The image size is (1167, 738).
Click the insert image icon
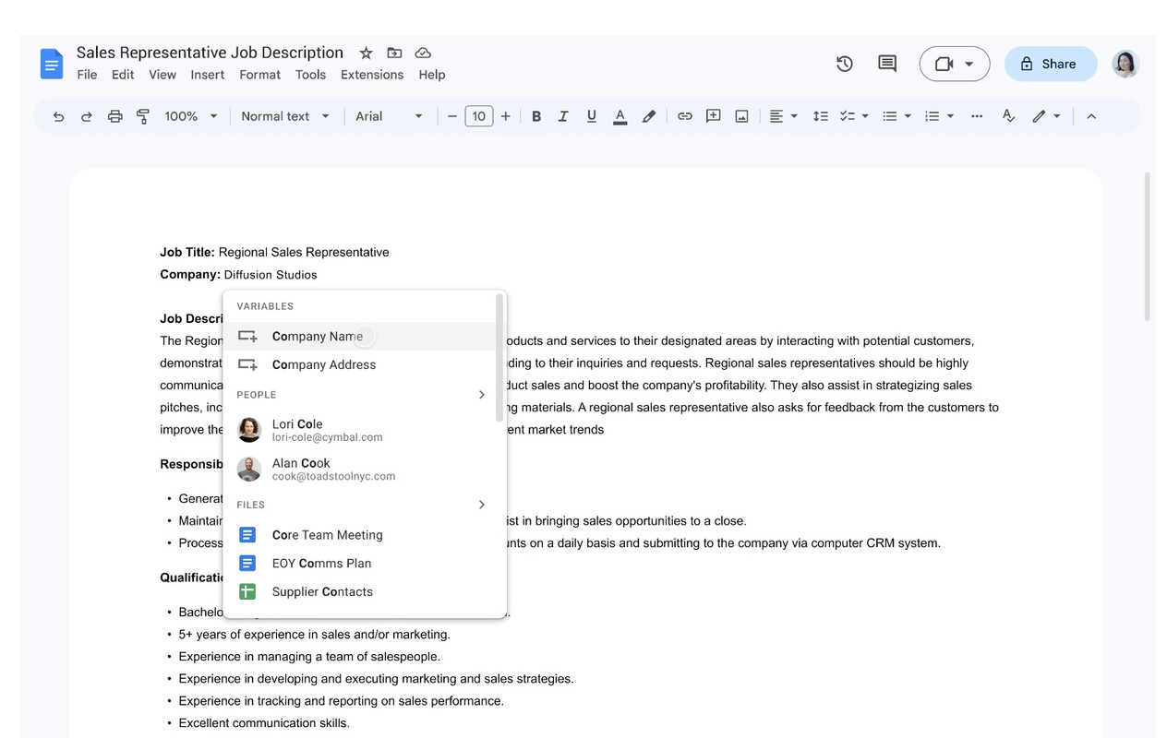pyautogui.click(x=741, y=116)
